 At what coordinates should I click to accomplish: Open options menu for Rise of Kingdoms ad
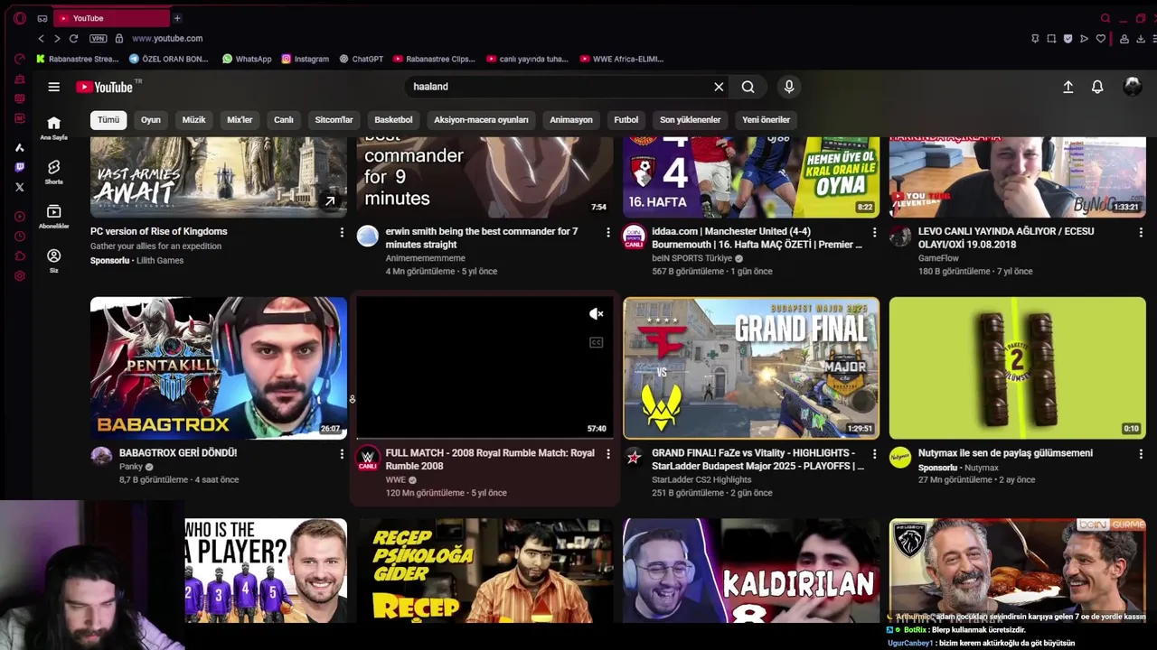pyautogui.click(x=342, y=233)
